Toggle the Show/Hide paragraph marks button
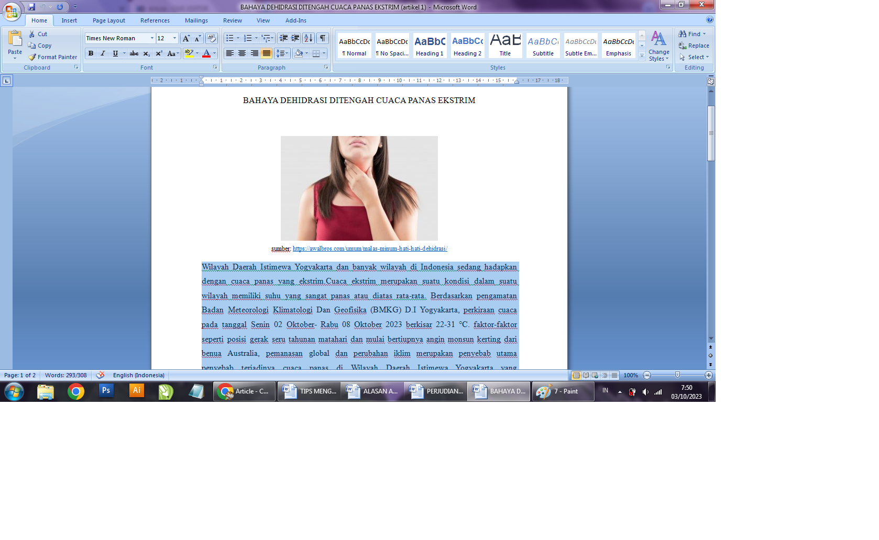This screenshot has height=540, width=879. pyautogui.click(x=323, y=38)
